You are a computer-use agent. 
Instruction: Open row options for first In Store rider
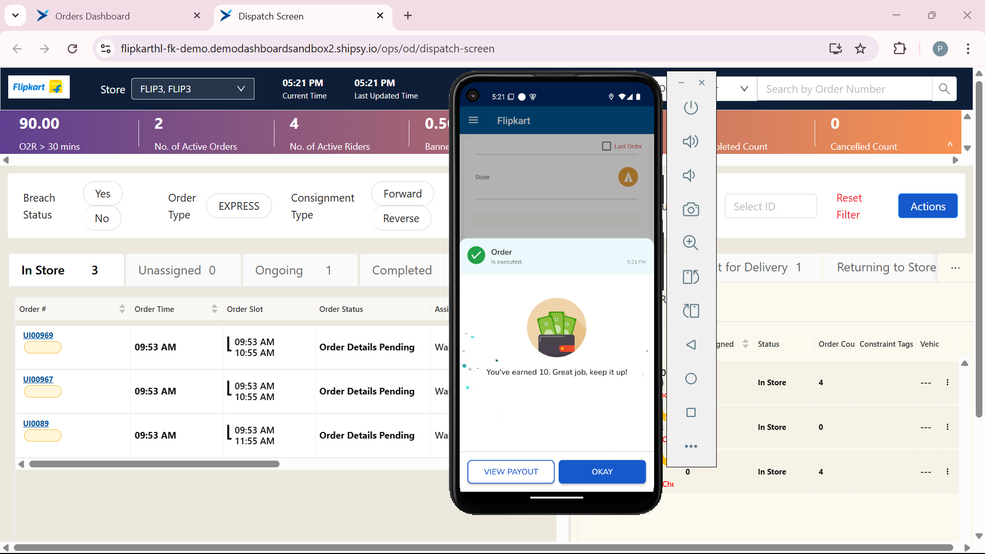948,382
